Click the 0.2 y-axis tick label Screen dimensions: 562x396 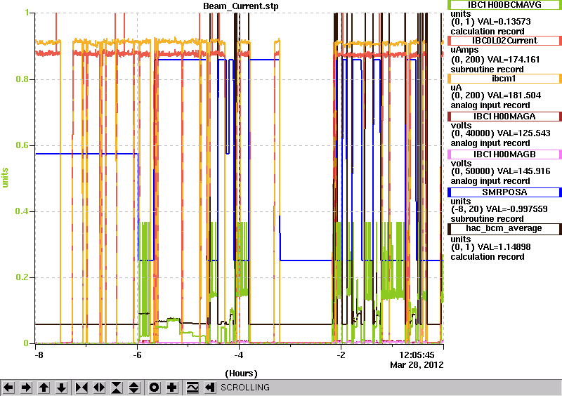click(22, 277)
